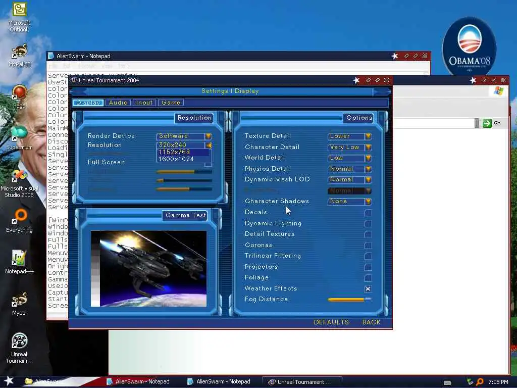The height and width of the screenshot is (388, 517).
Task: Switch to the Input settings tab
Action: tap(144, 103)
